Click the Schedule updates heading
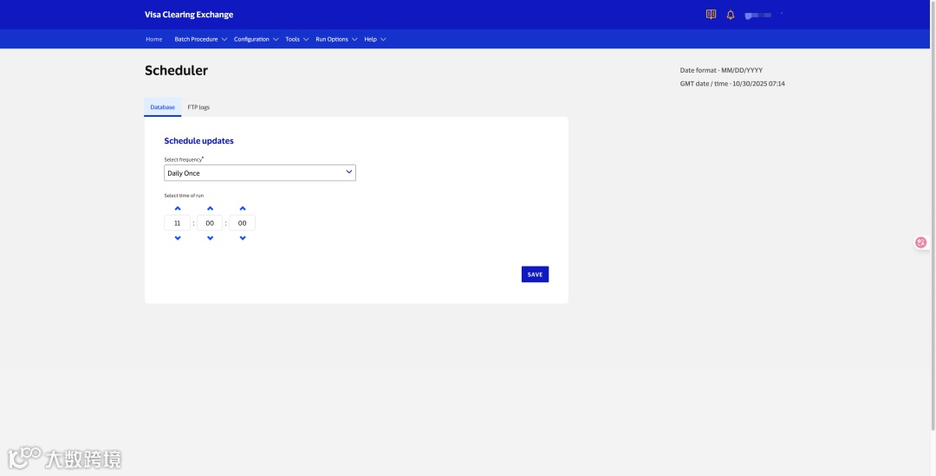The height and width of the screenshot is (476, 936). point(198,141)
